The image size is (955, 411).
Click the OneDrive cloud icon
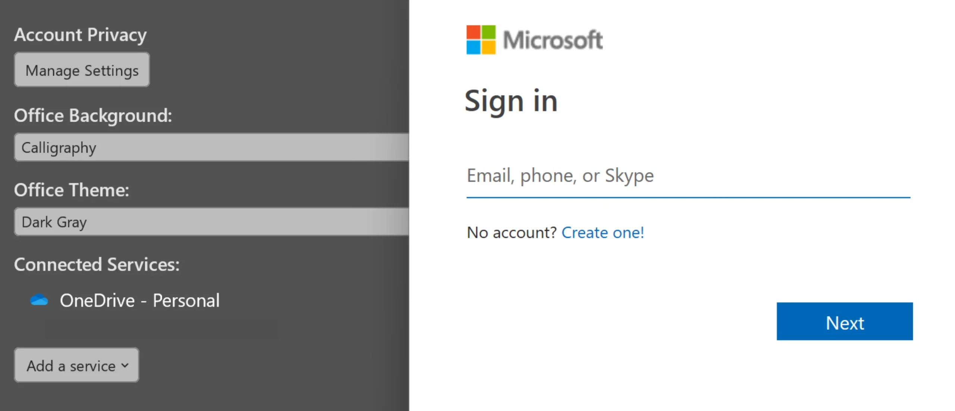click(x=39, y=300)
